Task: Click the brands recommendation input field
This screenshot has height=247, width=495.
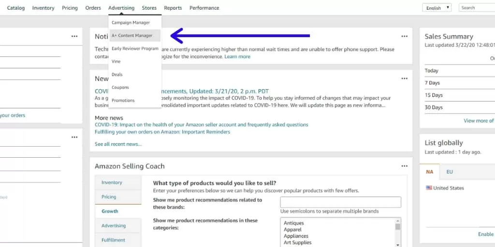Action: (x=341, y=202)
